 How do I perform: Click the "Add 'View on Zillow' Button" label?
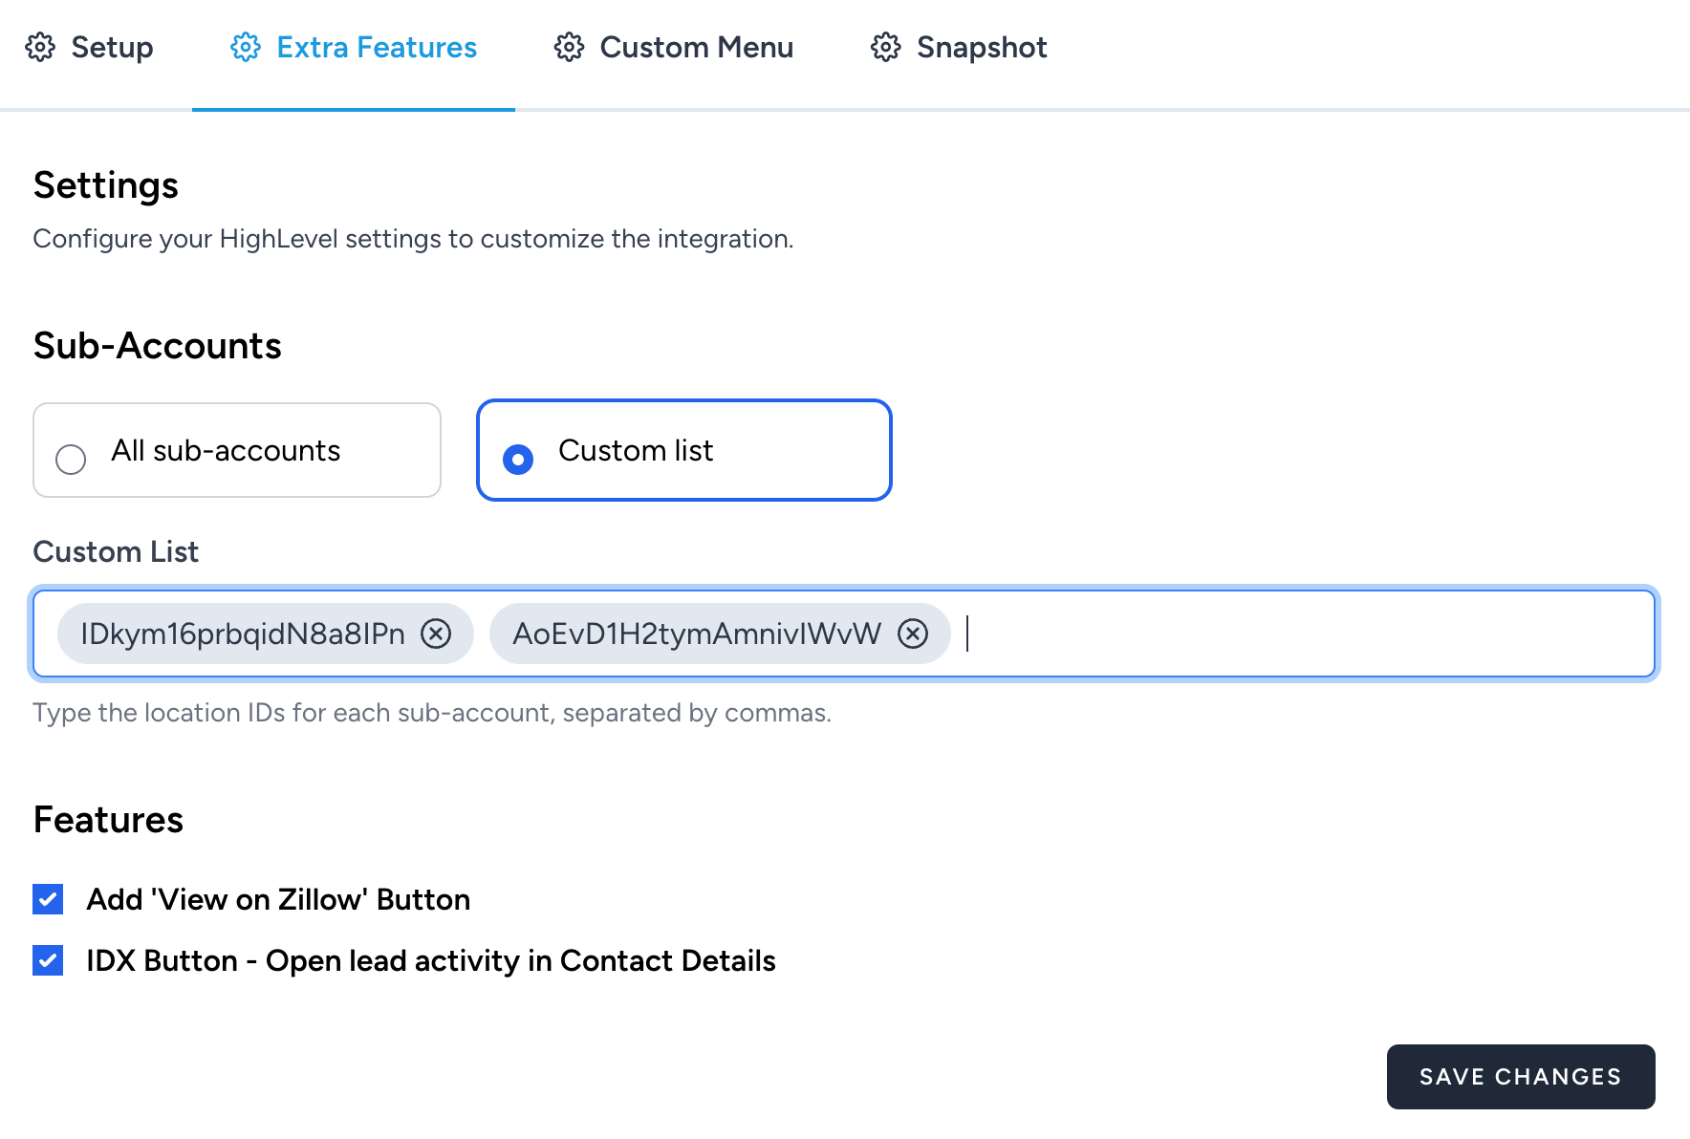(278, 899)
